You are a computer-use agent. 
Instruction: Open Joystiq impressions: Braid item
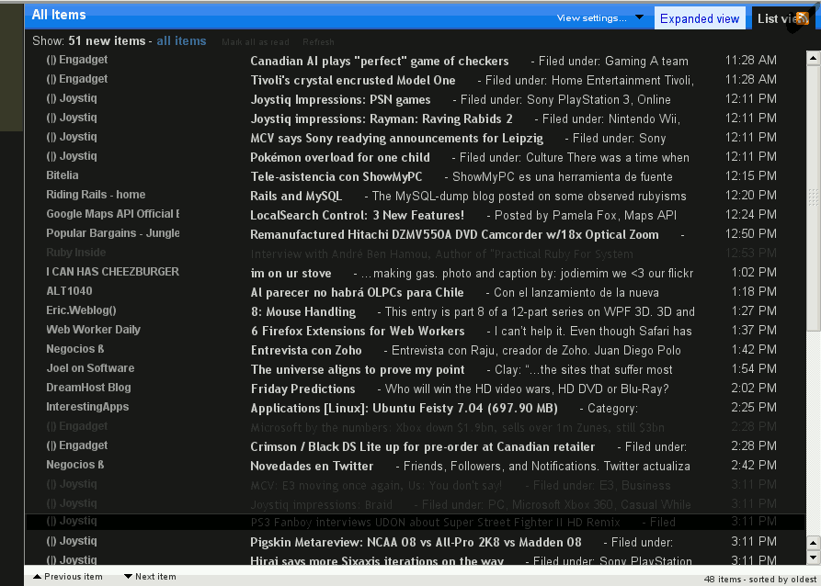(x=322, y=505)
